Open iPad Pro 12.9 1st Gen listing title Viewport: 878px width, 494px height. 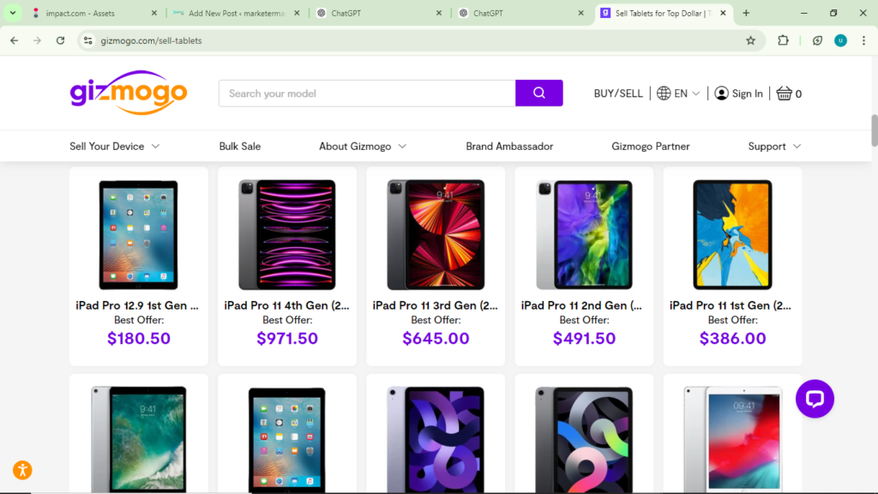click(x=138, y=305)
